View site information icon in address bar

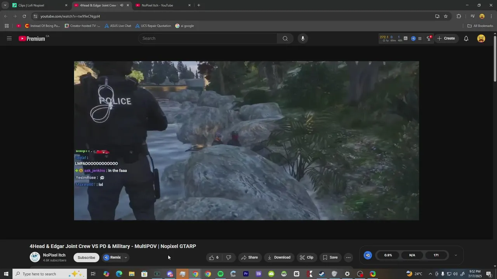coord(35,16)
